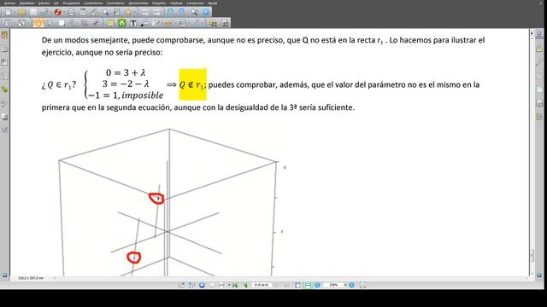Select the Typewriter T tool
Screen dimensions: 547x307
[x=133, y=23]
